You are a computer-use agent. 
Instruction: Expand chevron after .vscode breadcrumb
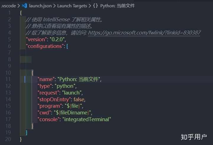tap(19, 6)
